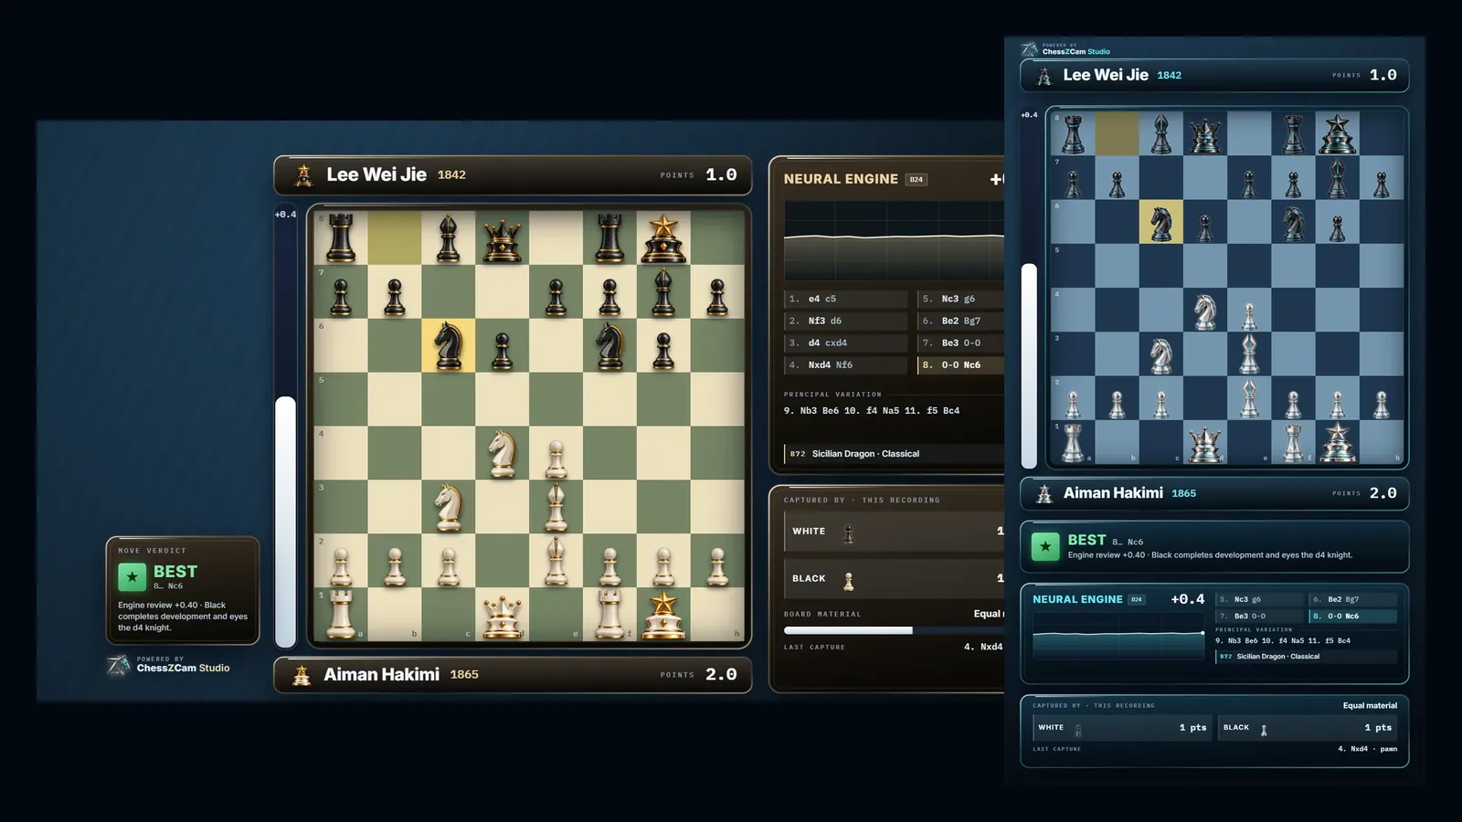Click captured pawn icon in landscape BLACK row
1462x822 pixels.
click(x=849, y=580)
